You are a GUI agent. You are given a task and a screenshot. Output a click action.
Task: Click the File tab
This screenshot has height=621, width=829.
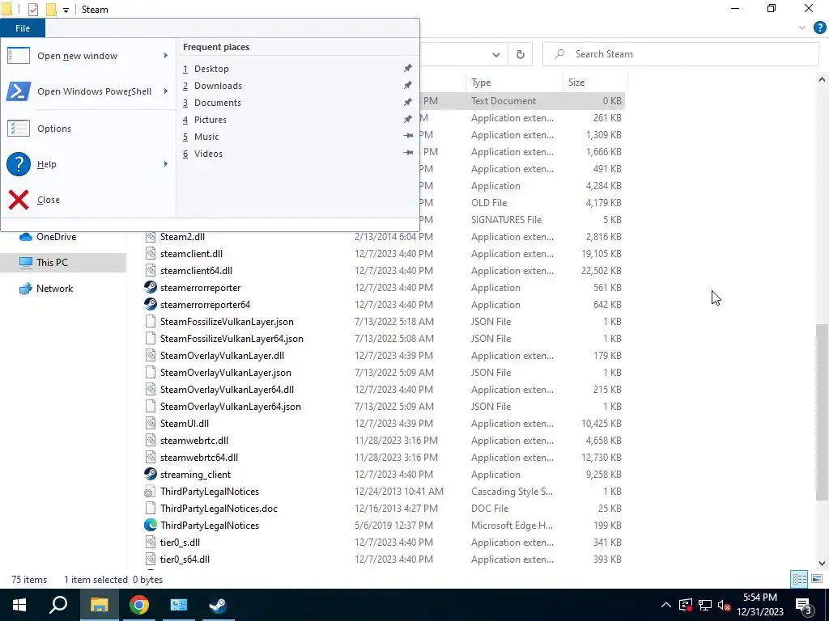pyautogui.click(x=23, y=28)
